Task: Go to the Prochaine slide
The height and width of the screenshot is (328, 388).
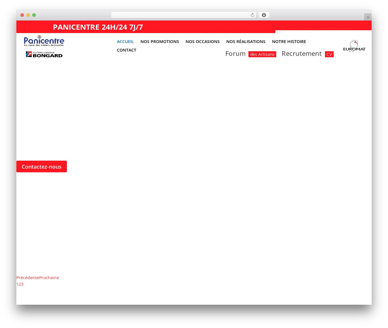Action: click(49, 277)
